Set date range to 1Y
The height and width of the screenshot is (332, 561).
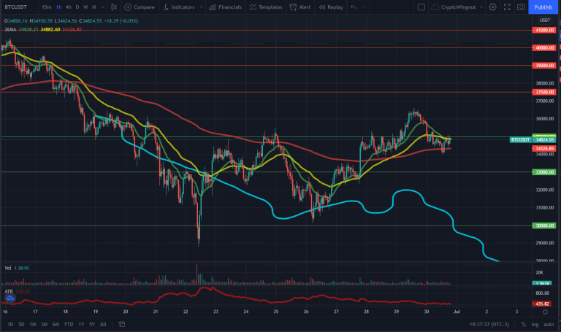point(81,324)
